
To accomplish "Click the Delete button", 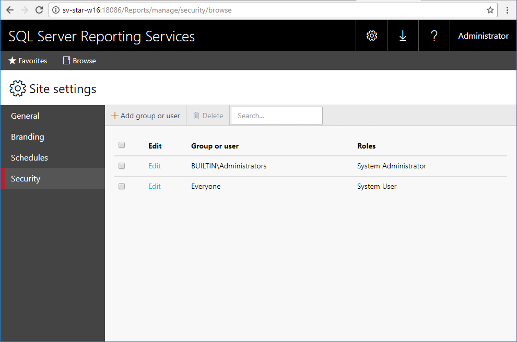I will point(208,116).
